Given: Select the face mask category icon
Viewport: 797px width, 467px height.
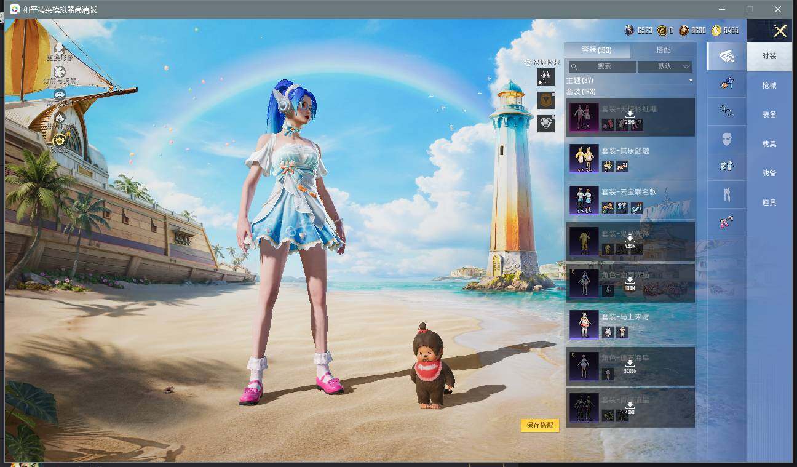Looking at the screenshot, I should pos(727,139).
